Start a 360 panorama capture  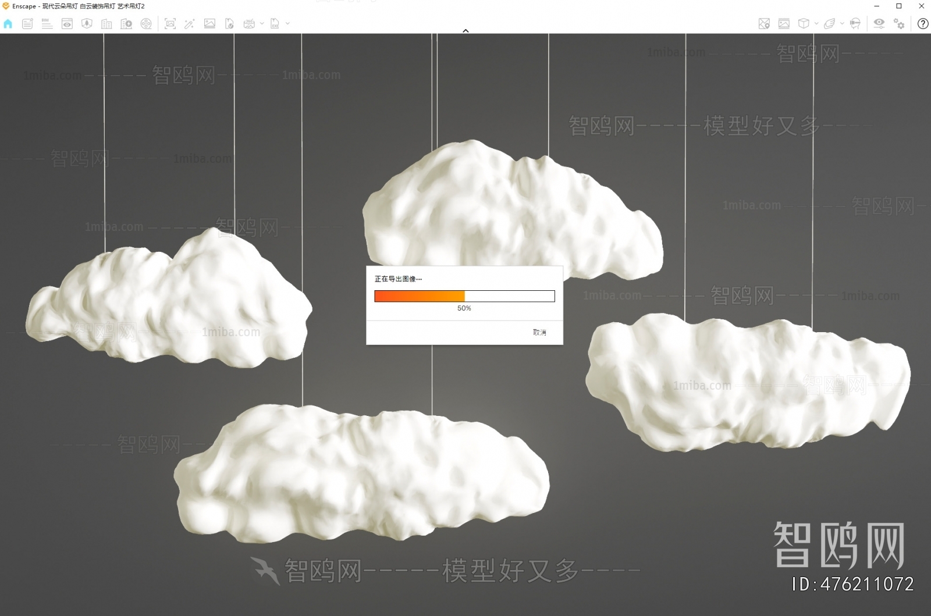[248, 24]
